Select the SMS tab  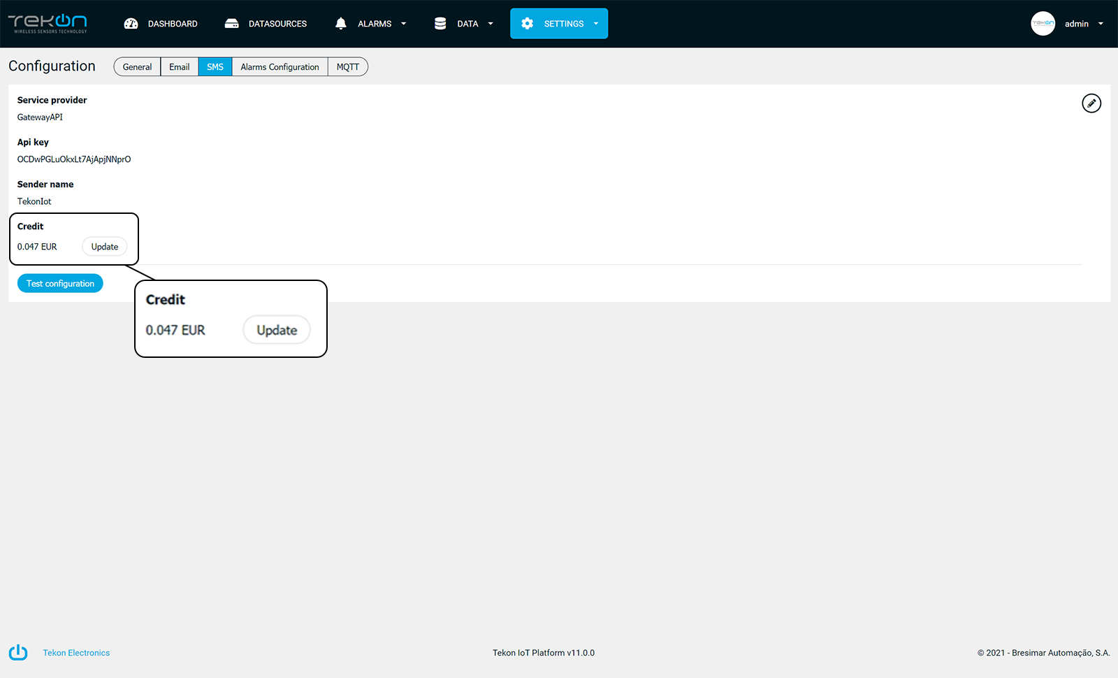(x=215, y=67)
